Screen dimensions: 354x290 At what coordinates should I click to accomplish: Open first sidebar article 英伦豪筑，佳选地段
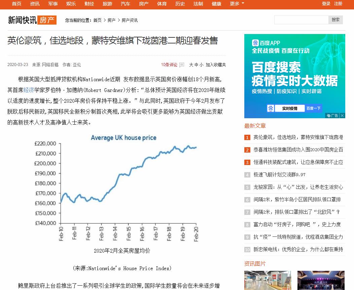click(298, 137)
